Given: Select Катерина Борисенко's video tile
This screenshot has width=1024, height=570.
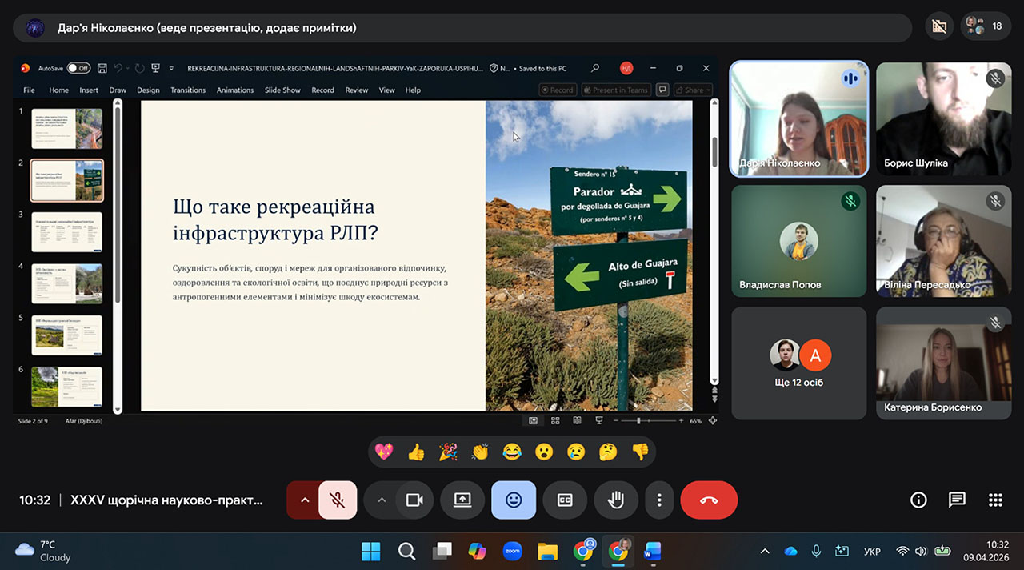Looking at the screenshot, I should (x=932, y=363).
